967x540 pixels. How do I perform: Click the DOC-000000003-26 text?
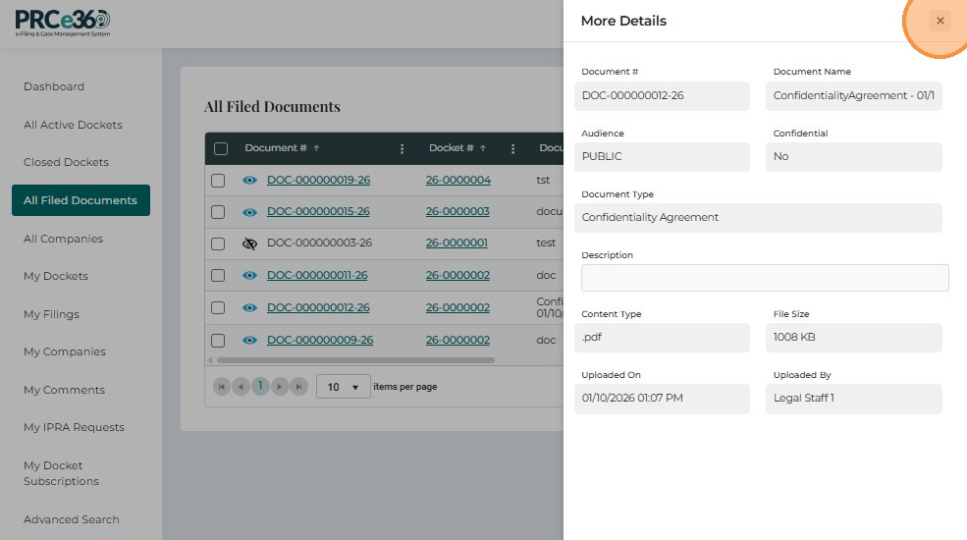pos(319,243)
